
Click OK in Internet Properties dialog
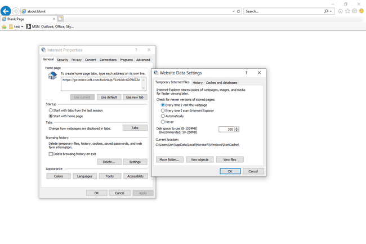pos(97,193)
